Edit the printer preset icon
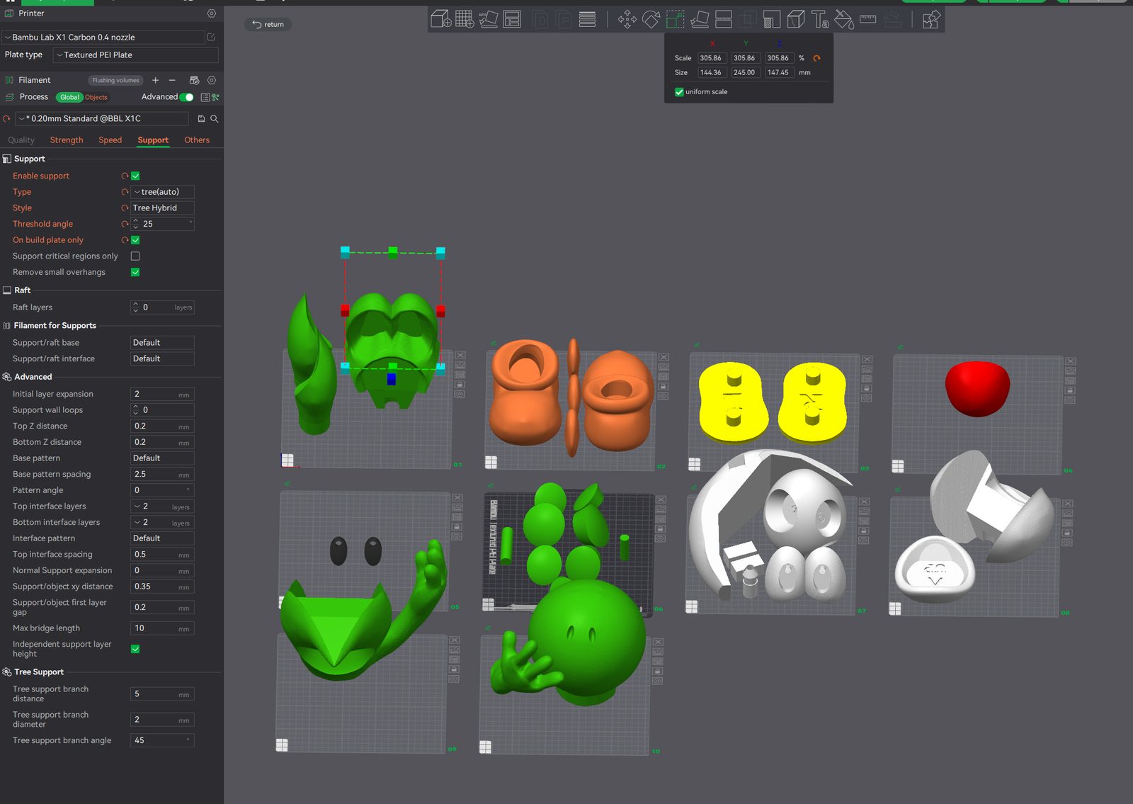Viewport: 1133px width, 804px height. tap(211, 37)
